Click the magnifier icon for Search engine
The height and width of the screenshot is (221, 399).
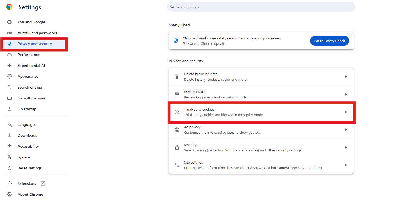[x=10, y=87]
